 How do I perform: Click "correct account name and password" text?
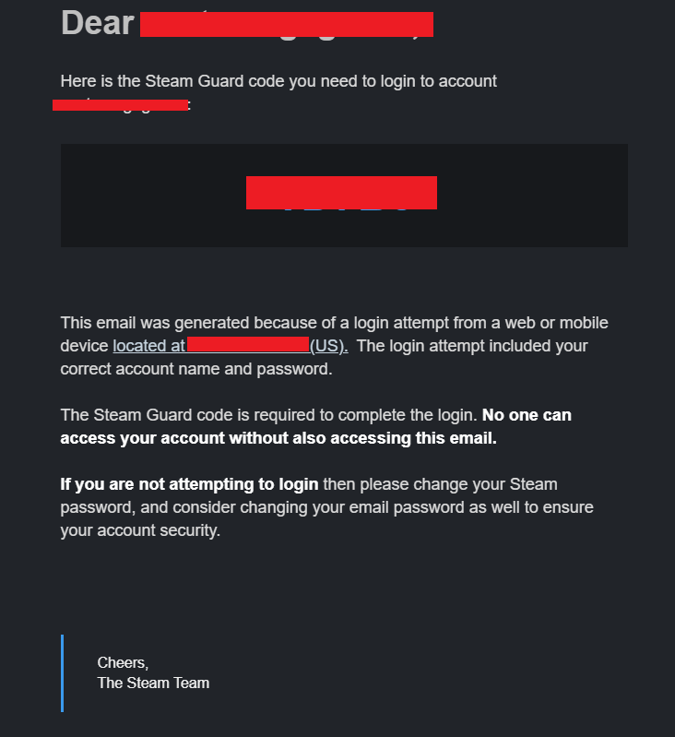[195, 370]
